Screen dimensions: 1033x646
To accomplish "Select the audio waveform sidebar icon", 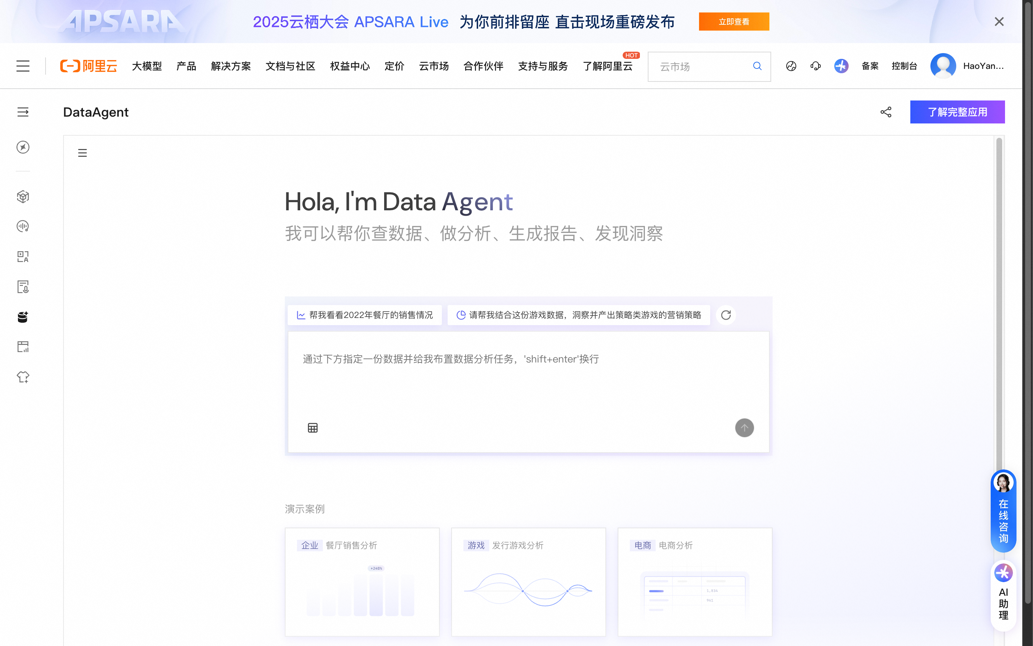I will coord(23,226).
